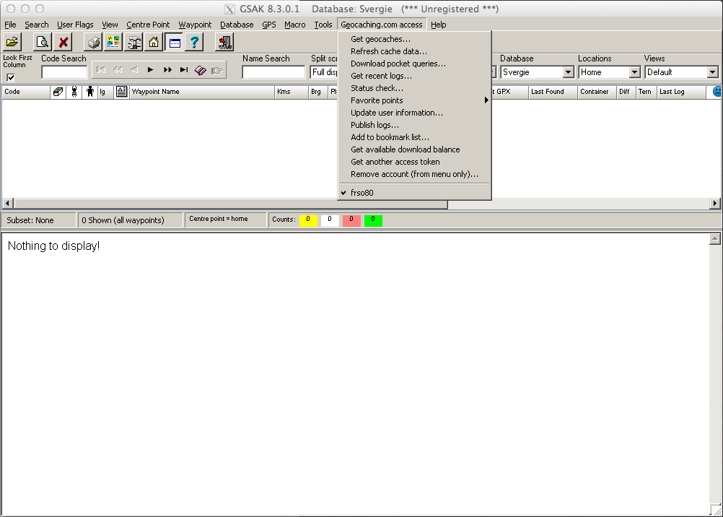This screenshot has height=517, width=723.
Task: Click the house home icon
Action: [154, 43]
